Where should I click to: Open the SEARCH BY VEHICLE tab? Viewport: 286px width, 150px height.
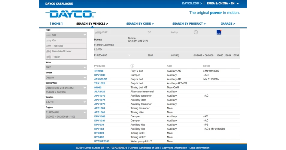92,24
